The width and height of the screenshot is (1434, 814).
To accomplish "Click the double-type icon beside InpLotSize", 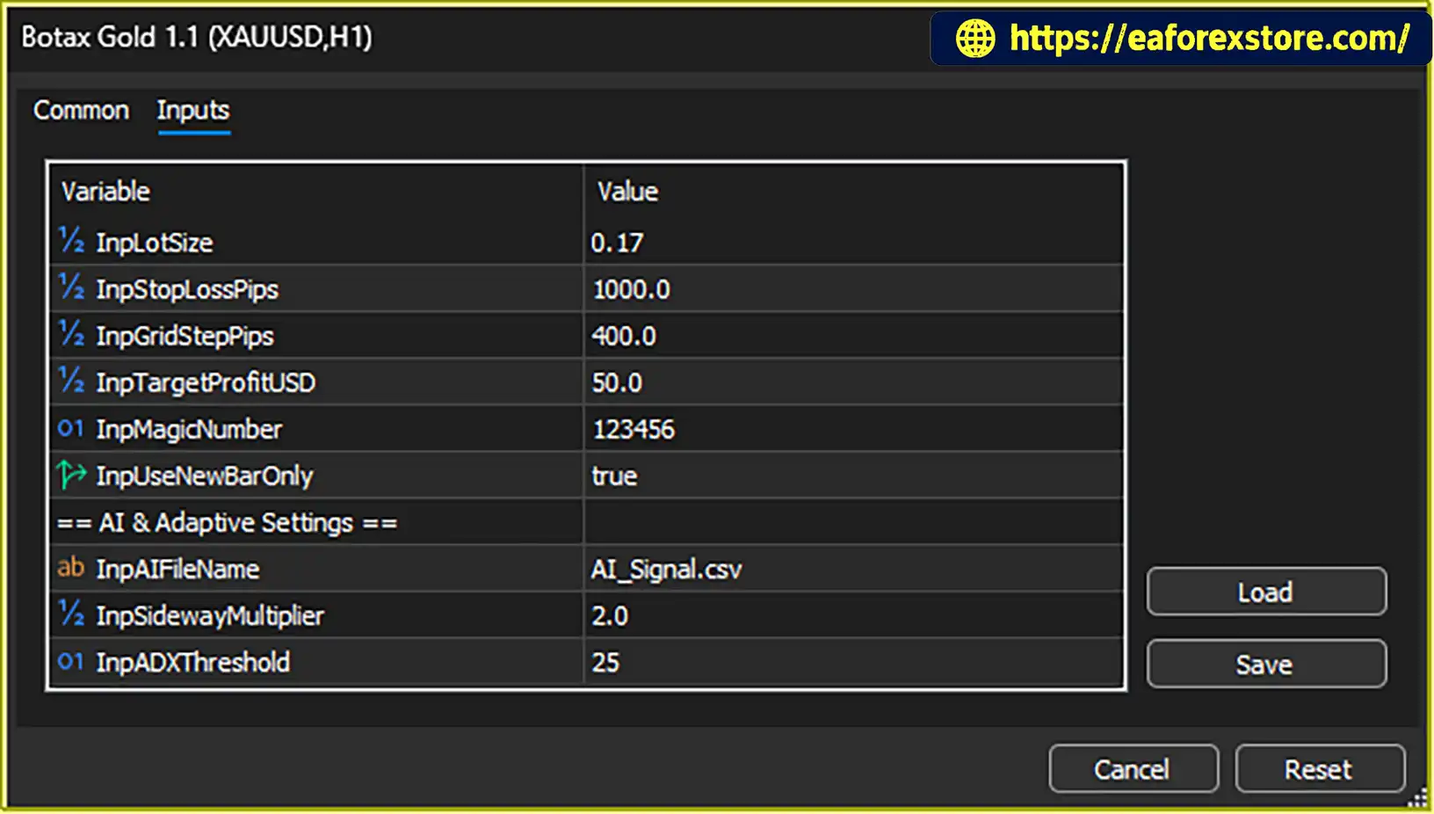I will coord(71,241).
